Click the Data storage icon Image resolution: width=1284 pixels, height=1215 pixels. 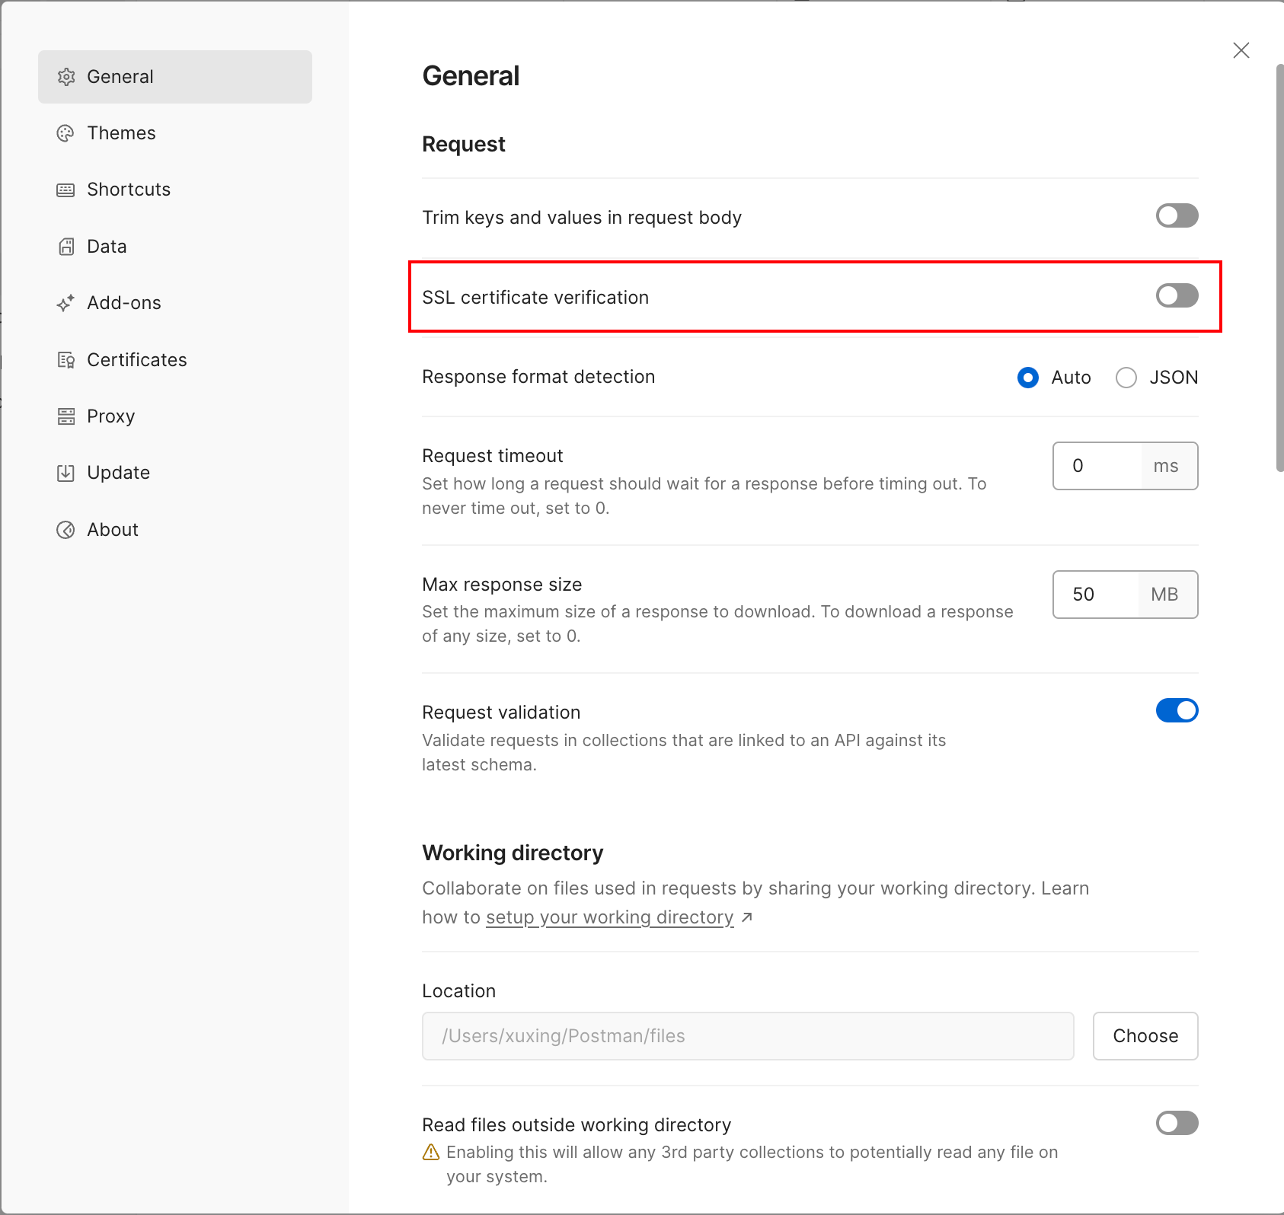pos(66,247)
